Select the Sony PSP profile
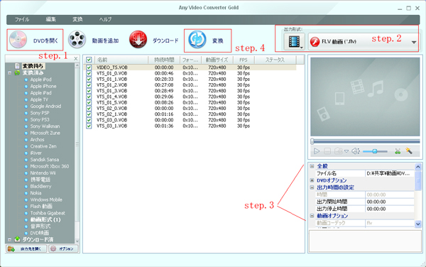The width and height of the screenshot is (426, 267). [x=40, y=113]
